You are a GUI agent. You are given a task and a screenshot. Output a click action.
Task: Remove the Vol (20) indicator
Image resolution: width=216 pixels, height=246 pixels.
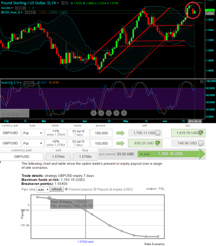[24, 8]
